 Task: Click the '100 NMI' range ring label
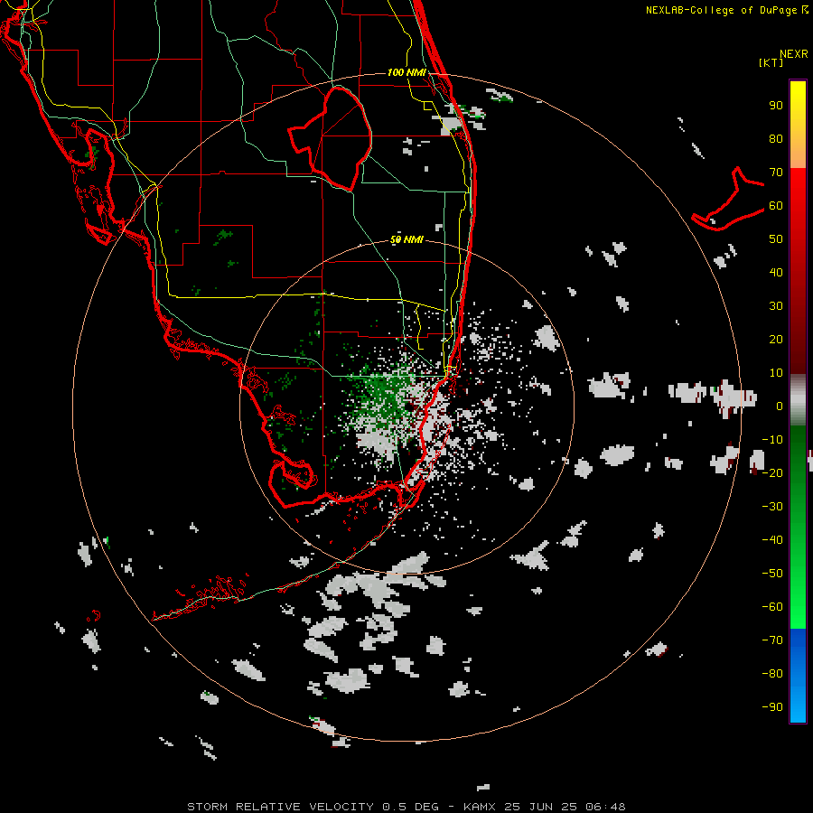406,72
